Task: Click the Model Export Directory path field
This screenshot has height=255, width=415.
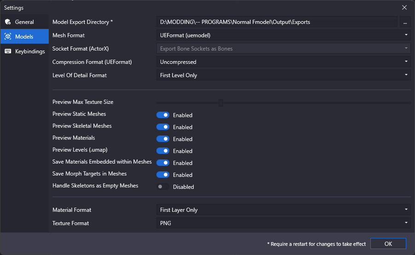Action: pos(277,22)
